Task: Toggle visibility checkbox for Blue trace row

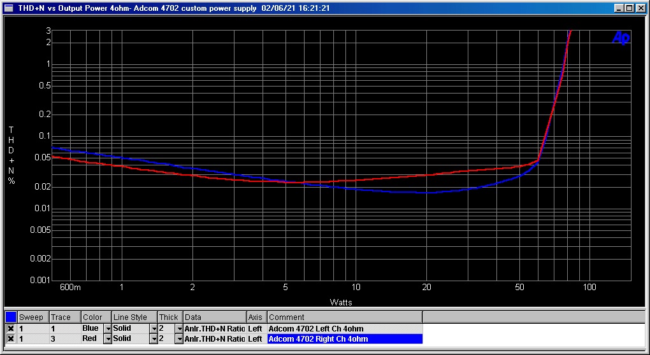Action: tap(11, 328)
